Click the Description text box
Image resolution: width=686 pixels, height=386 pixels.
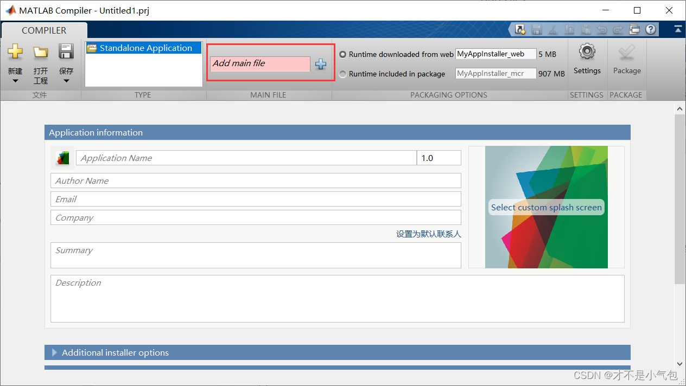pyautogui.click(x=338, y=299)
